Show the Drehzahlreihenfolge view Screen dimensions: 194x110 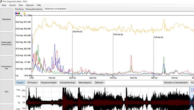[x=68, y=82]
